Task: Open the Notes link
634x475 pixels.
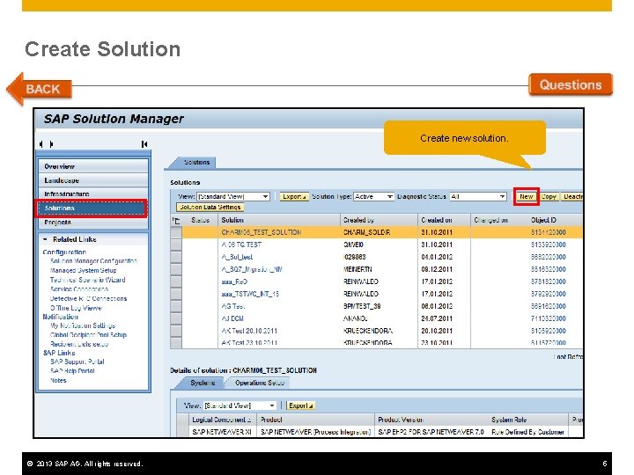Action: 58,381
